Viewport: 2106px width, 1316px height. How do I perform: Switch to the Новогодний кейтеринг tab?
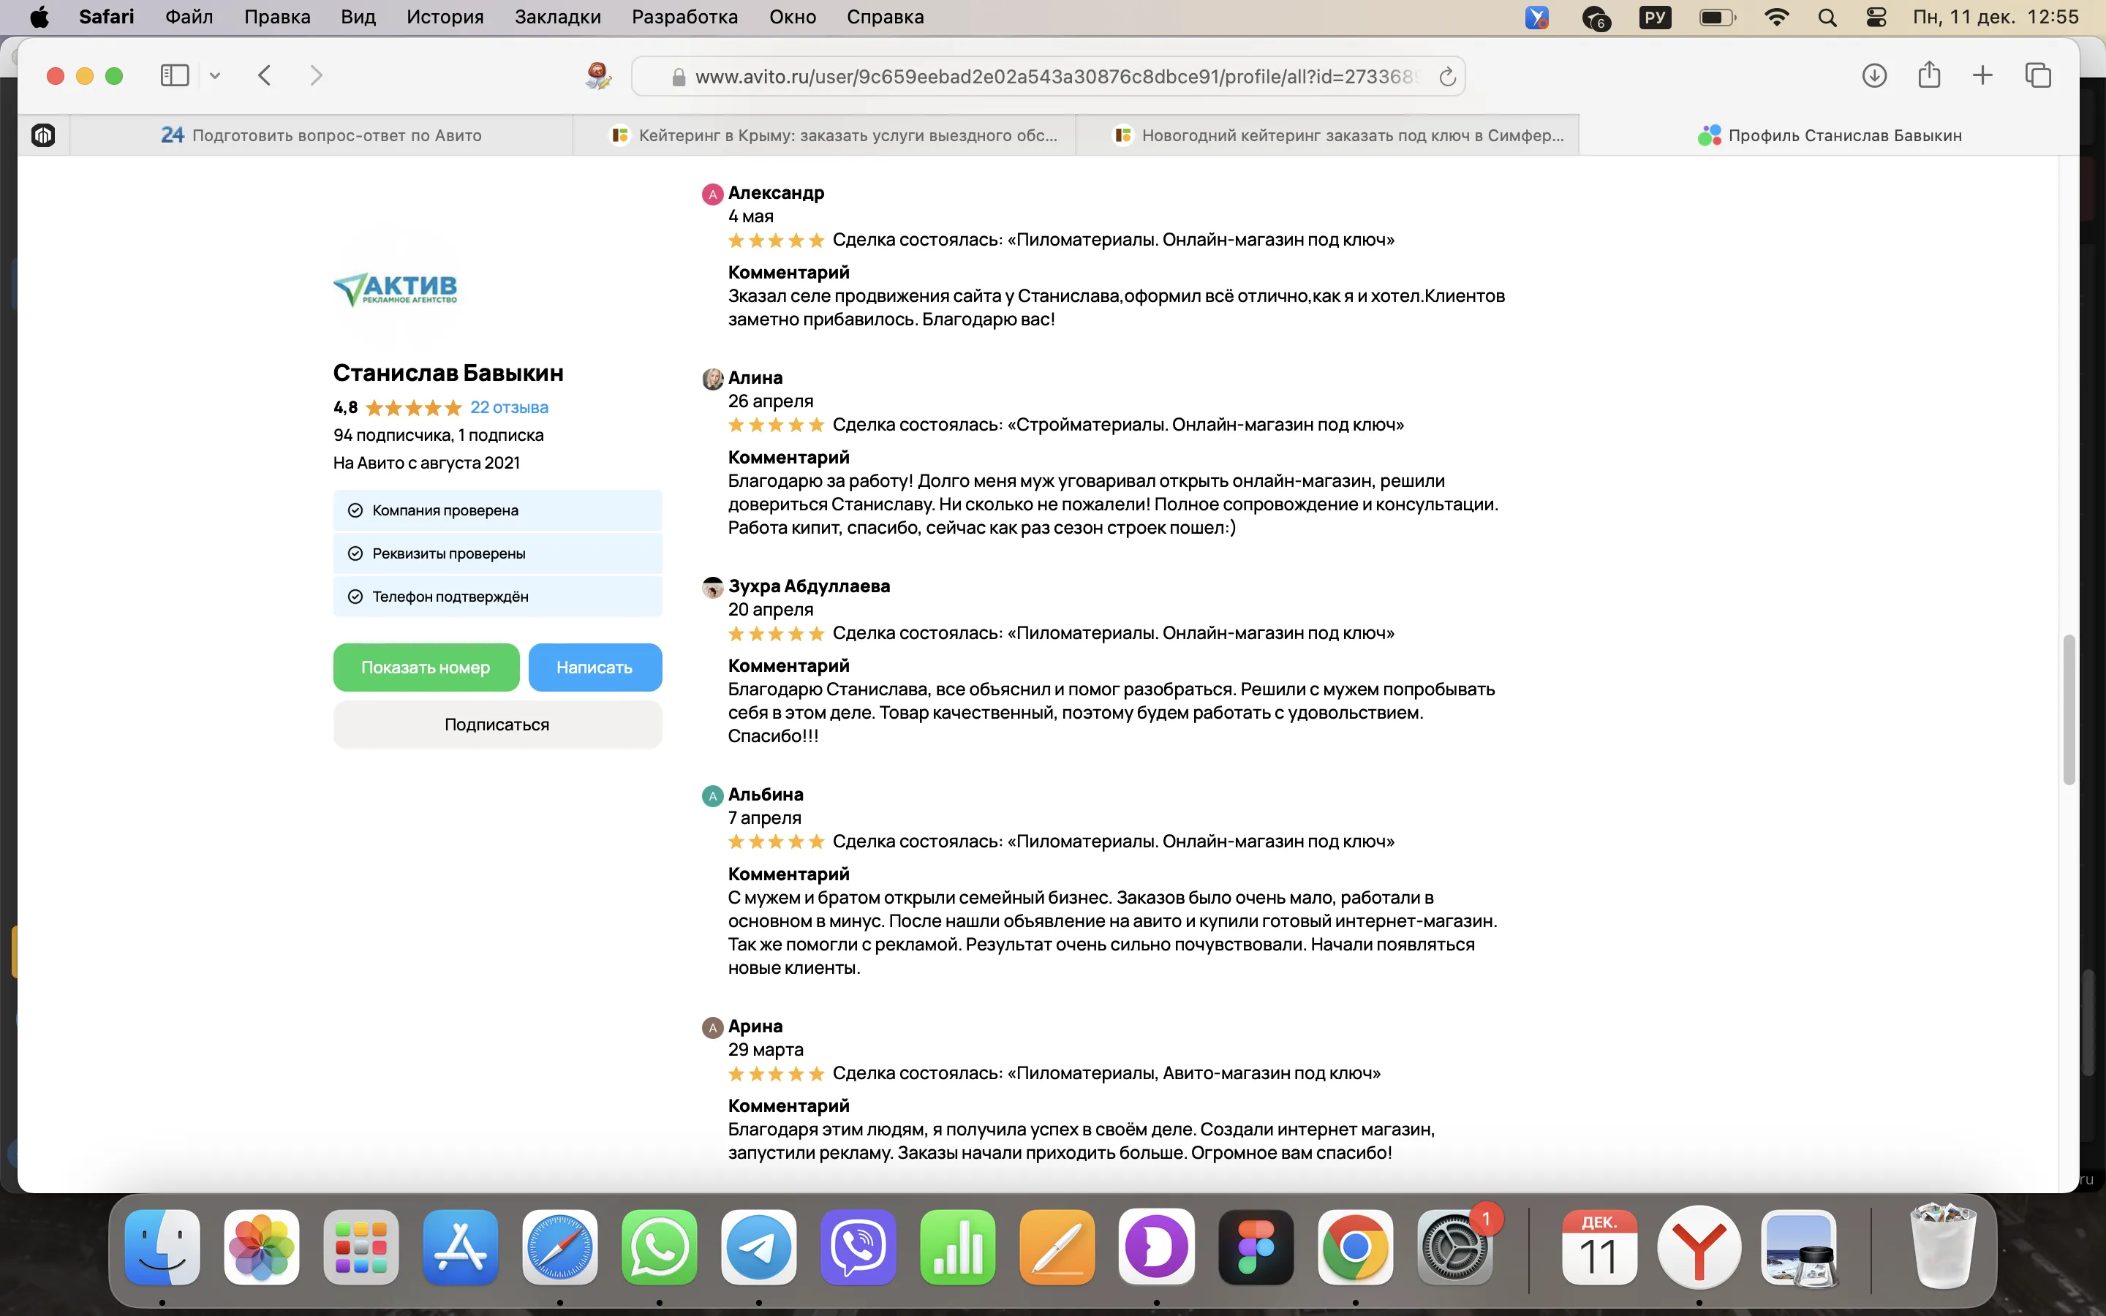pos(1340,135)
